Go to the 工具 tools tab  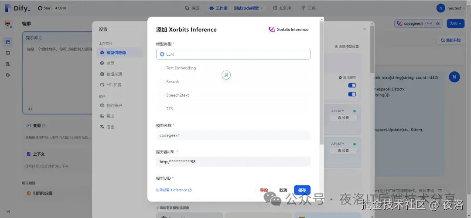(308, 8)
